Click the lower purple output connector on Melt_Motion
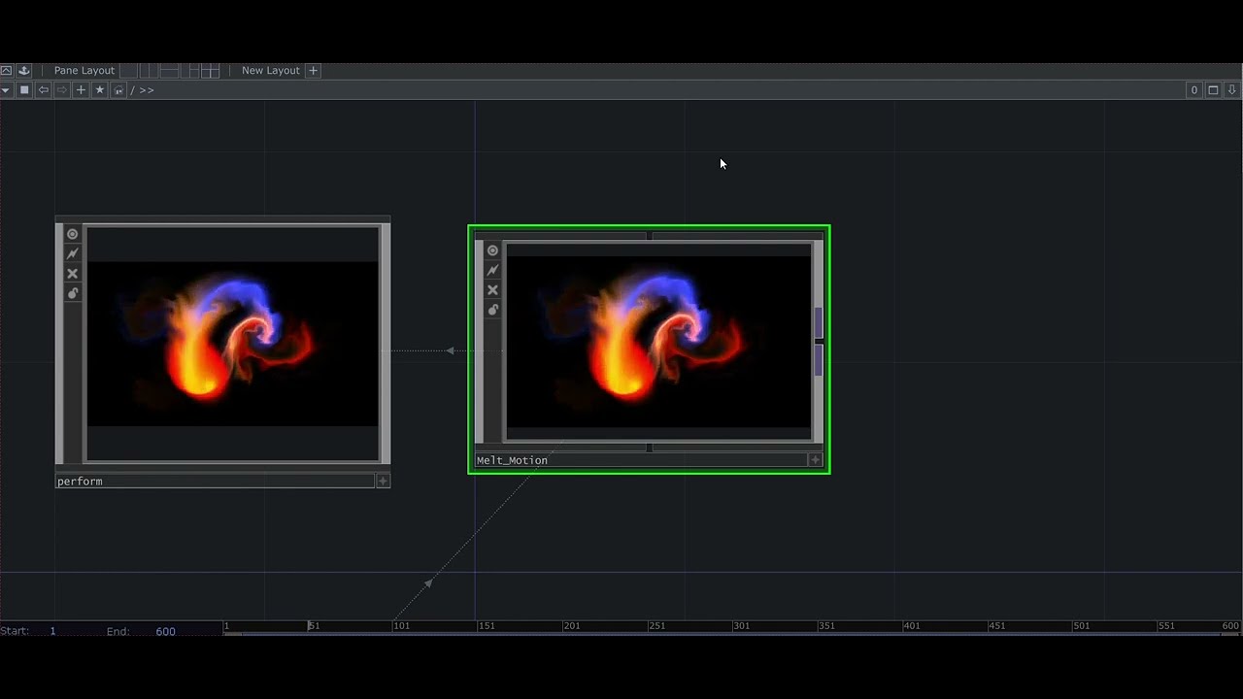 pyautogui.click(x=819, y=360)
